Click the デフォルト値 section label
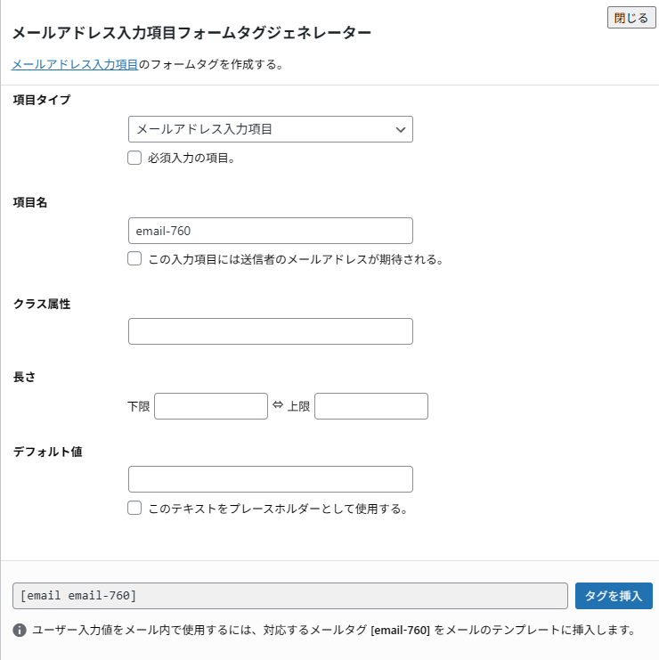The image size is (659, 660). [48, 452]
